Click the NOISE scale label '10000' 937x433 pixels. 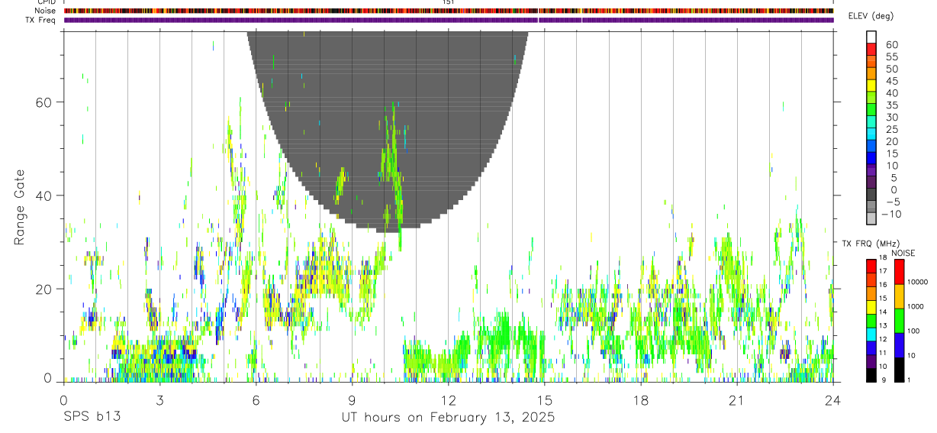[916, 283]
